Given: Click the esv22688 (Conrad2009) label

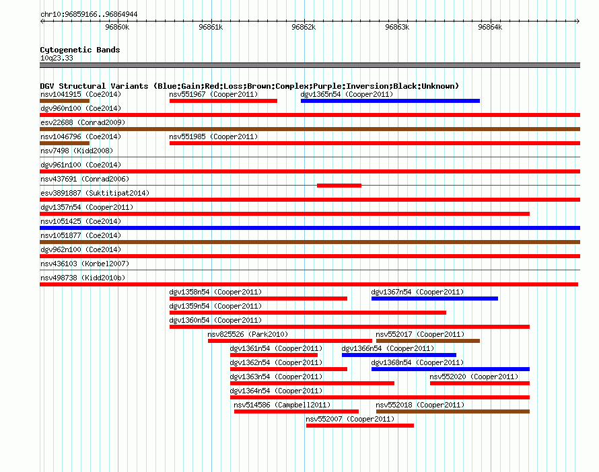Looking at the screenshot, I should coord(83,122).
